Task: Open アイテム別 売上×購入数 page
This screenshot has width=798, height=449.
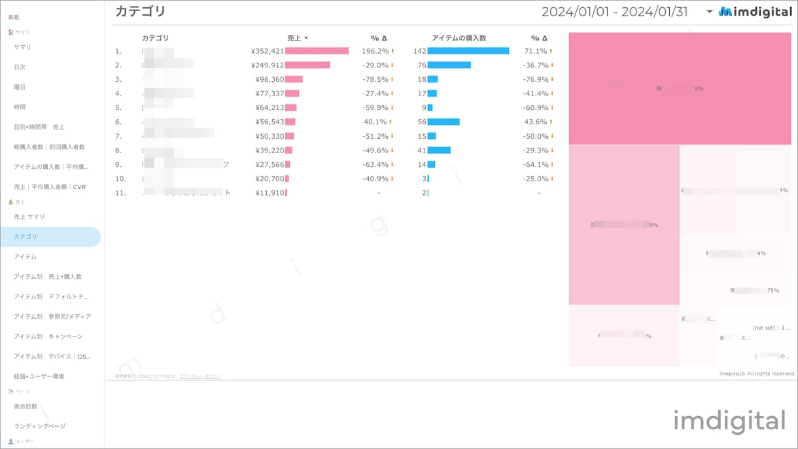Action: (x=48, y=277)
